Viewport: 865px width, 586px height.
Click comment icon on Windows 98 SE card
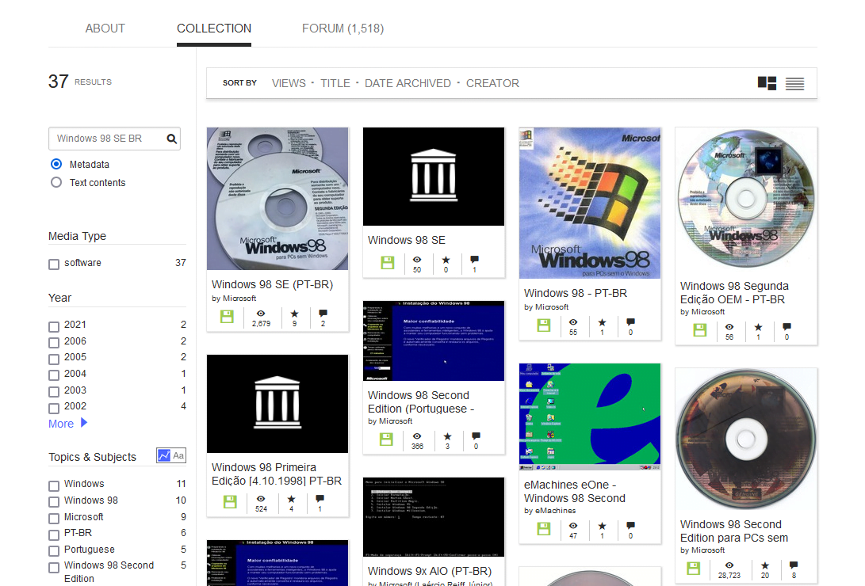point(474,260)
